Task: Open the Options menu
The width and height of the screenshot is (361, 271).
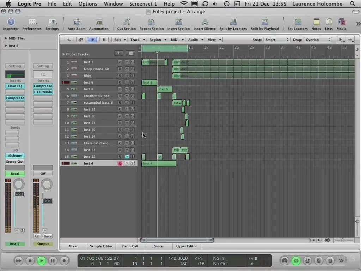Action: coord(88,4)
